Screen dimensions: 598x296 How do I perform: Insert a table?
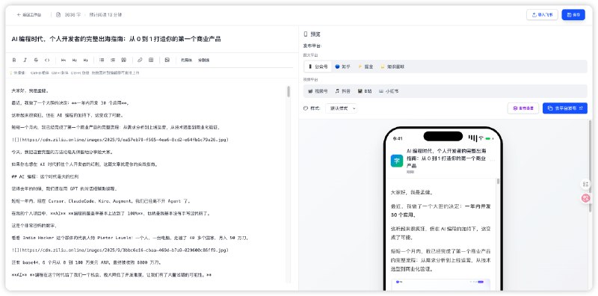(151, 61)
